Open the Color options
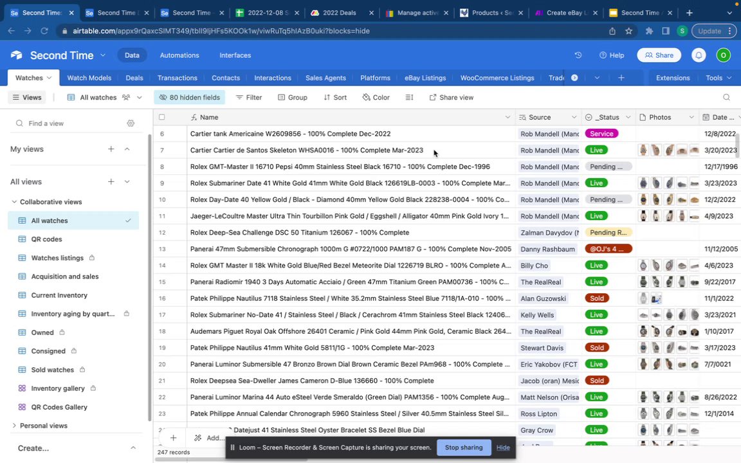741x463 pixels. point(376,97)
